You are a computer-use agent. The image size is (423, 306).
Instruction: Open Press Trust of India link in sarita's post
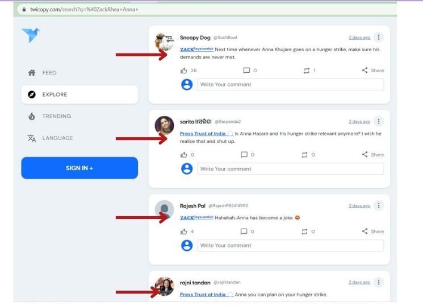203,134
